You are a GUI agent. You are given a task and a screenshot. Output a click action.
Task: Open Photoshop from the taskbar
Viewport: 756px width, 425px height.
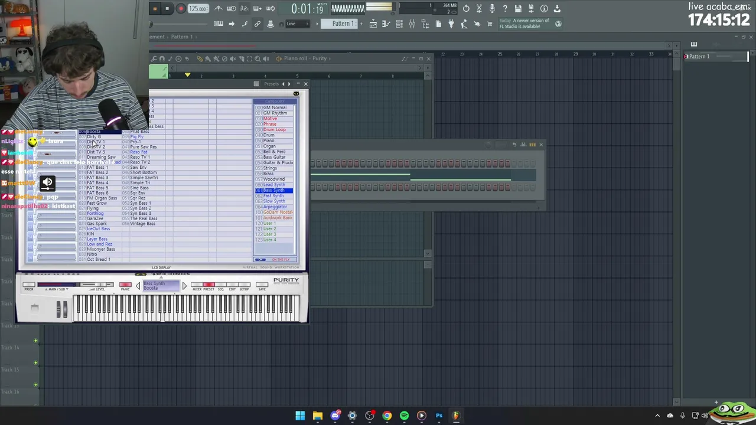(x=439, y=416)
